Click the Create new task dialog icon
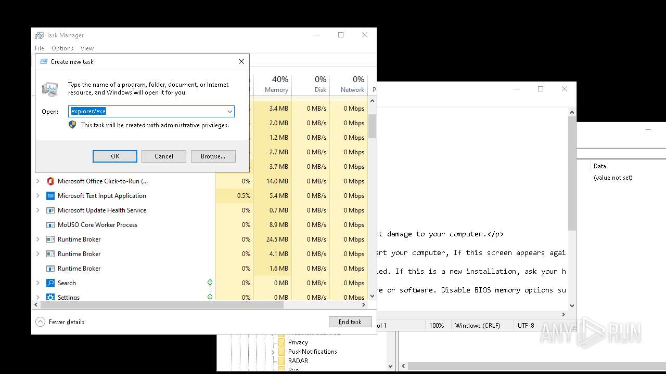 pyautogui.click(x=43, y=61)
